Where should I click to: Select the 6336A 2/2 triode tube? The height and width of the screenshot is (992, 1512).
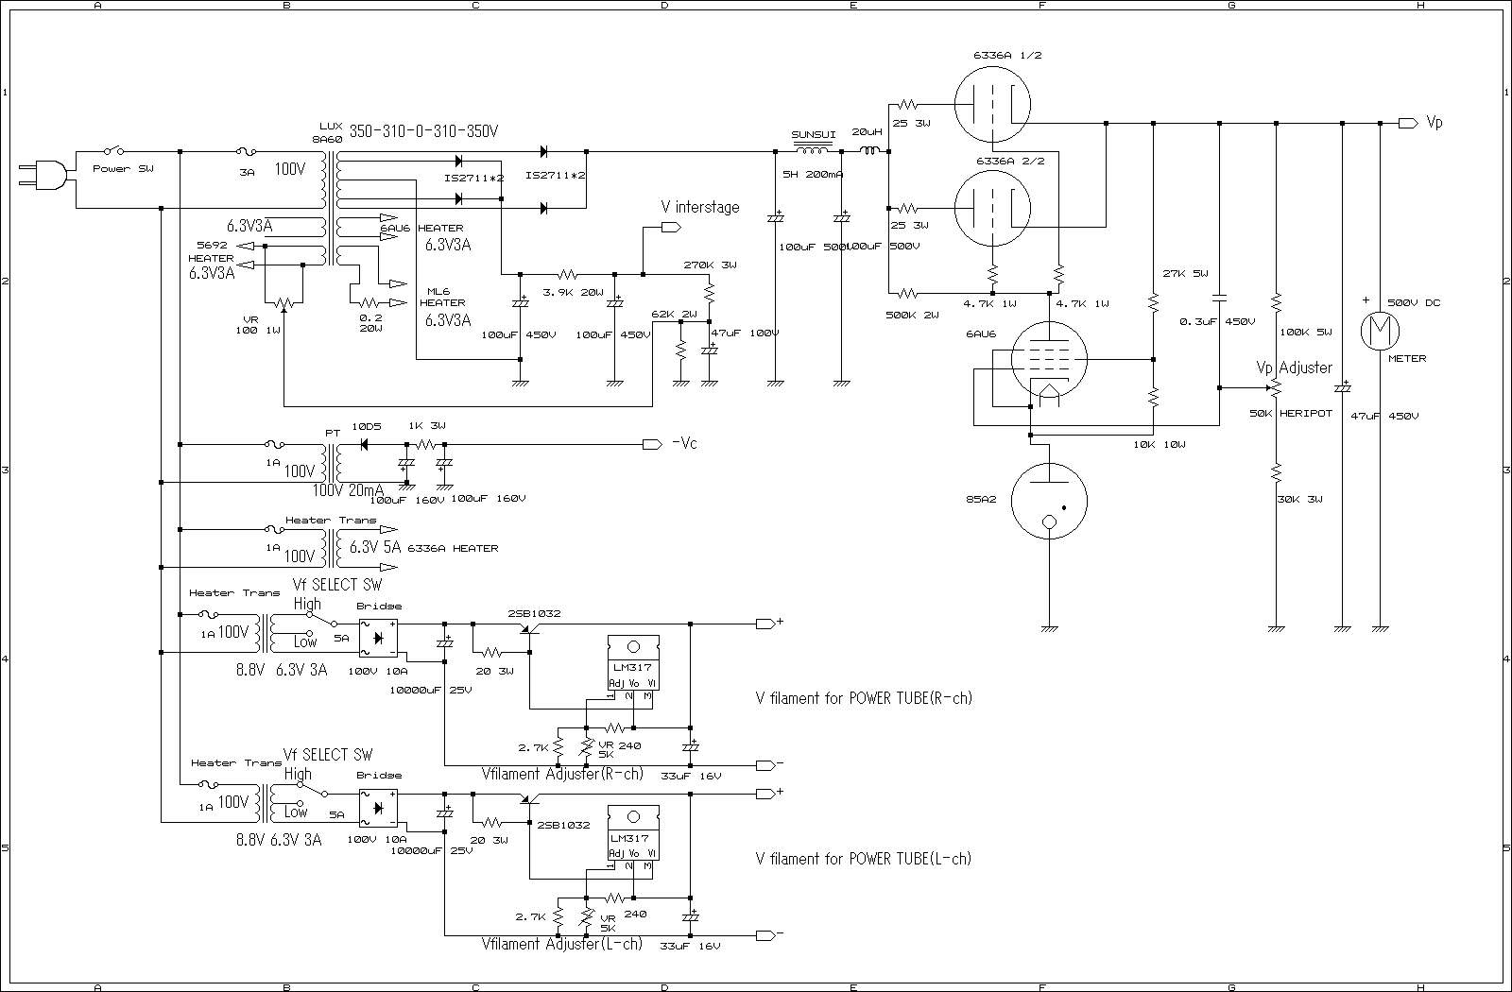(991, 208)
